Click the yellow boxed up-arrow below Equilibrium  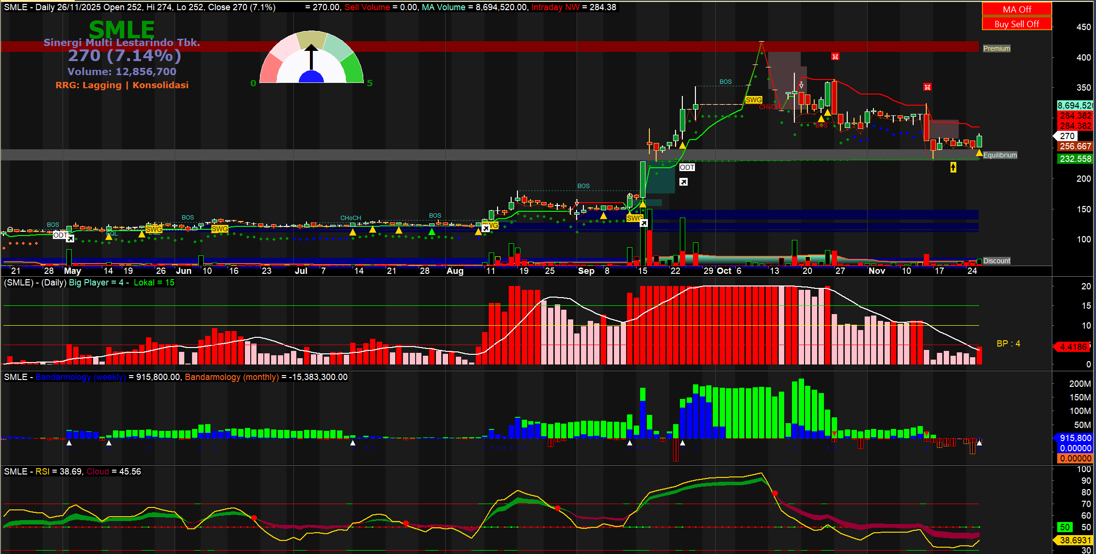coord(953,167)
